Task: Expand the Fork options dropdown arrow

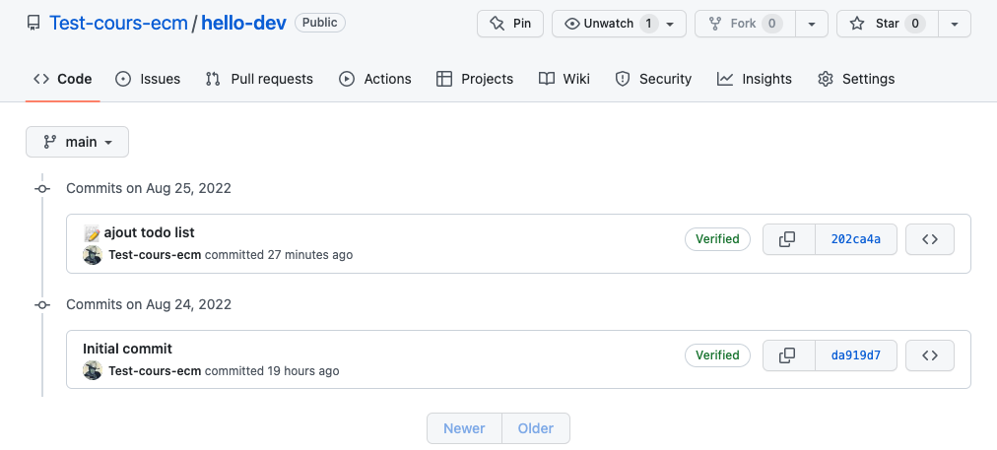Action: tap(811, 24)
